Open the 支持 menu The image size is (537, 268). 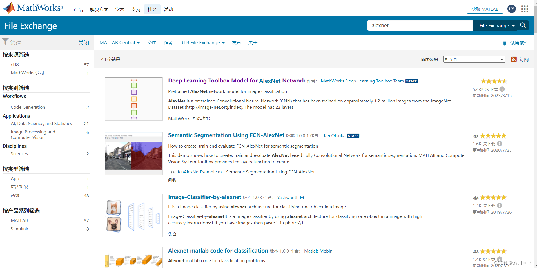136,9
